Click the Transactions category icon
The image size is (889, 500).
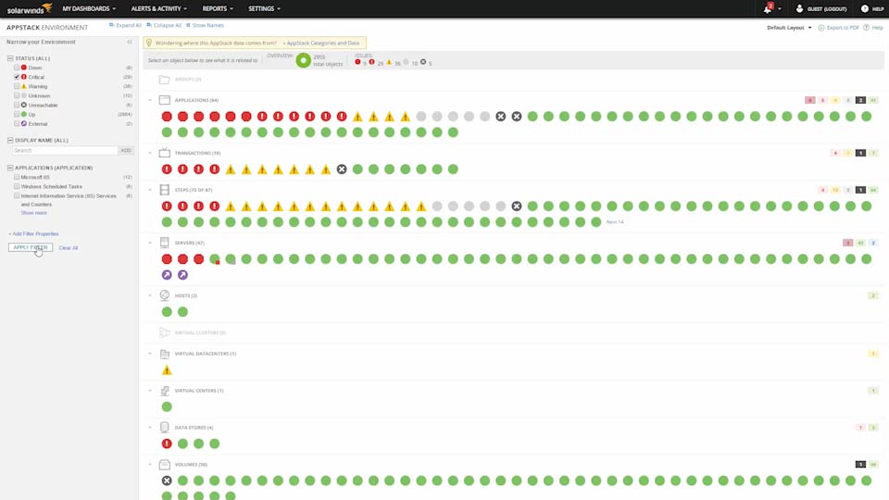(165, 153)
